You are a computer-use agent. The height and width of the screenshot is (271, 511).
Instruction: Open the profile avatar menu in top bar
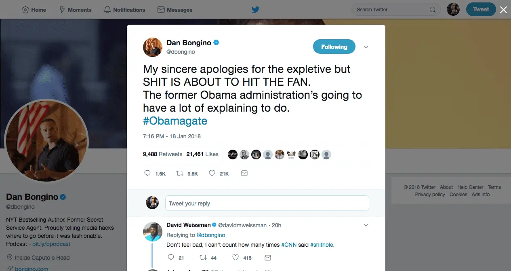point(453,10)
